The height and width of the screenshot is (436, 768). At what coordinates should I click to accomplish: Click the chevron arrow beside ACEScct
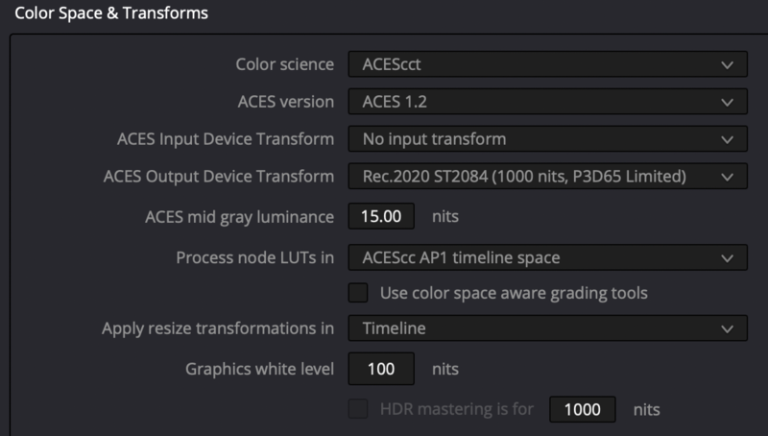[x=727, y=65]
